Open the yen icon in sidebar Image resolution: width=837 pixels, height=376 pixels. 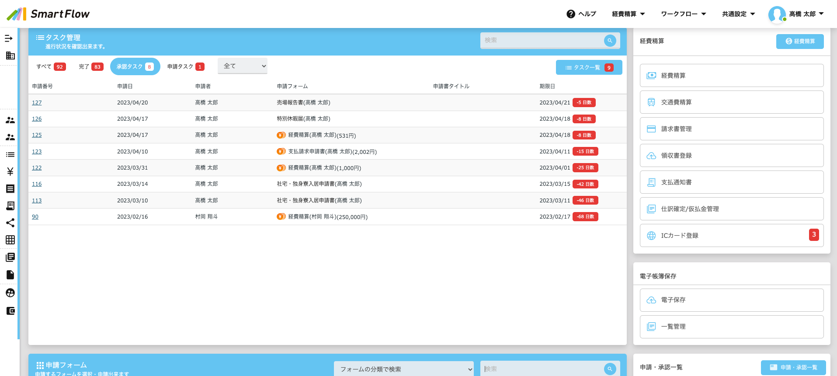click(10, 171)
